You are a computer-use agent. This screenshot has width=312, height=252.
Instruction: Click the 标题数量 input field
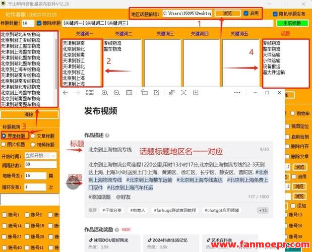[x=28, y=23]
